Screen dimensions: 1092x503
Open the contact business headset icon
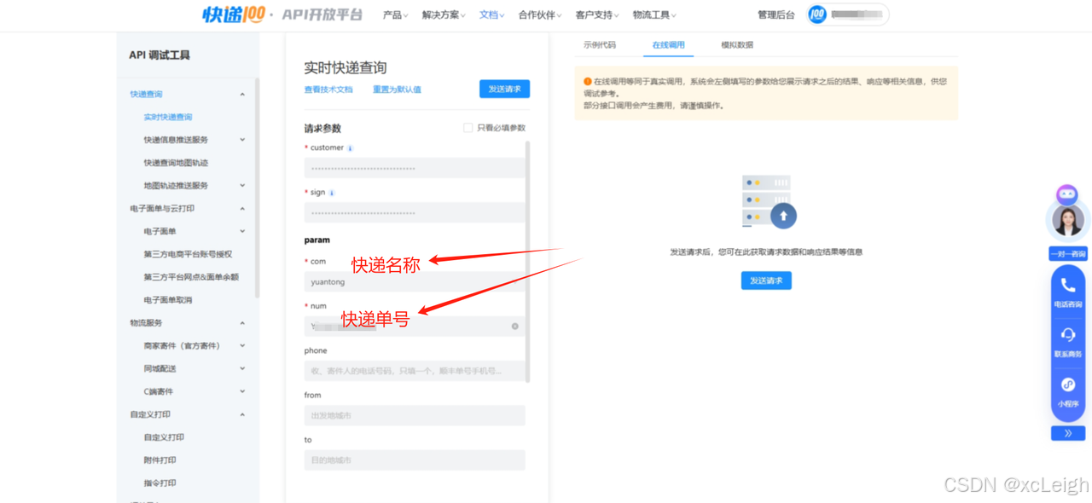(1068, 335)
